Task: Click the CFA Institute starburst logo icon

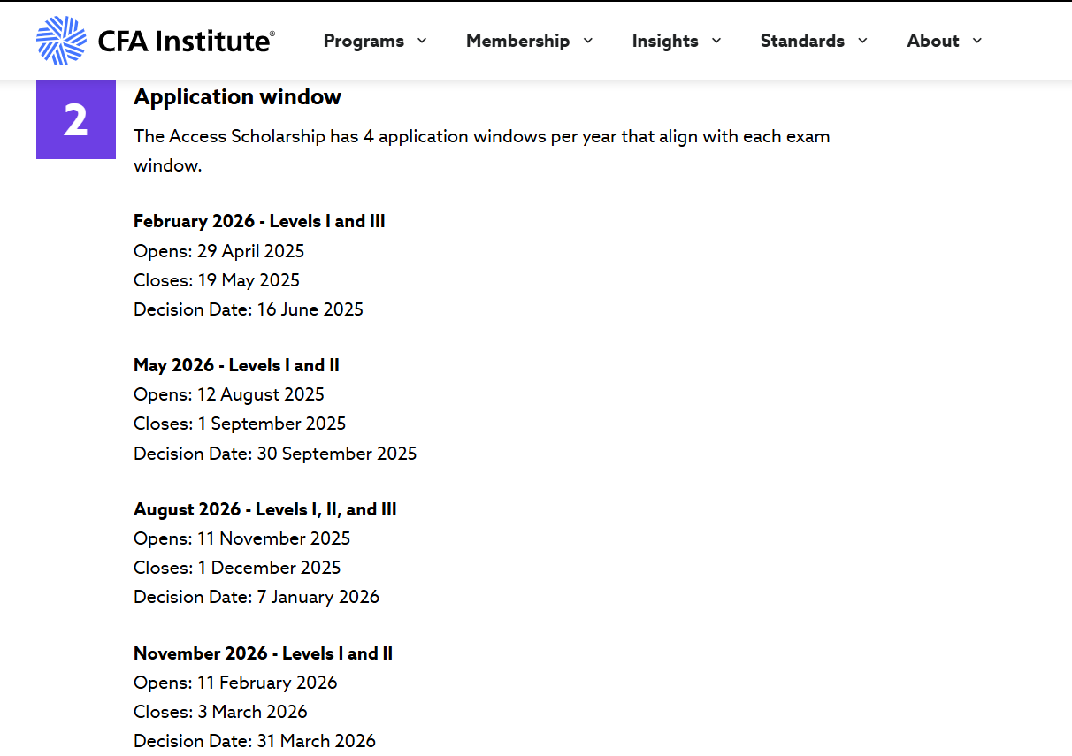Action: pos(61,41)
